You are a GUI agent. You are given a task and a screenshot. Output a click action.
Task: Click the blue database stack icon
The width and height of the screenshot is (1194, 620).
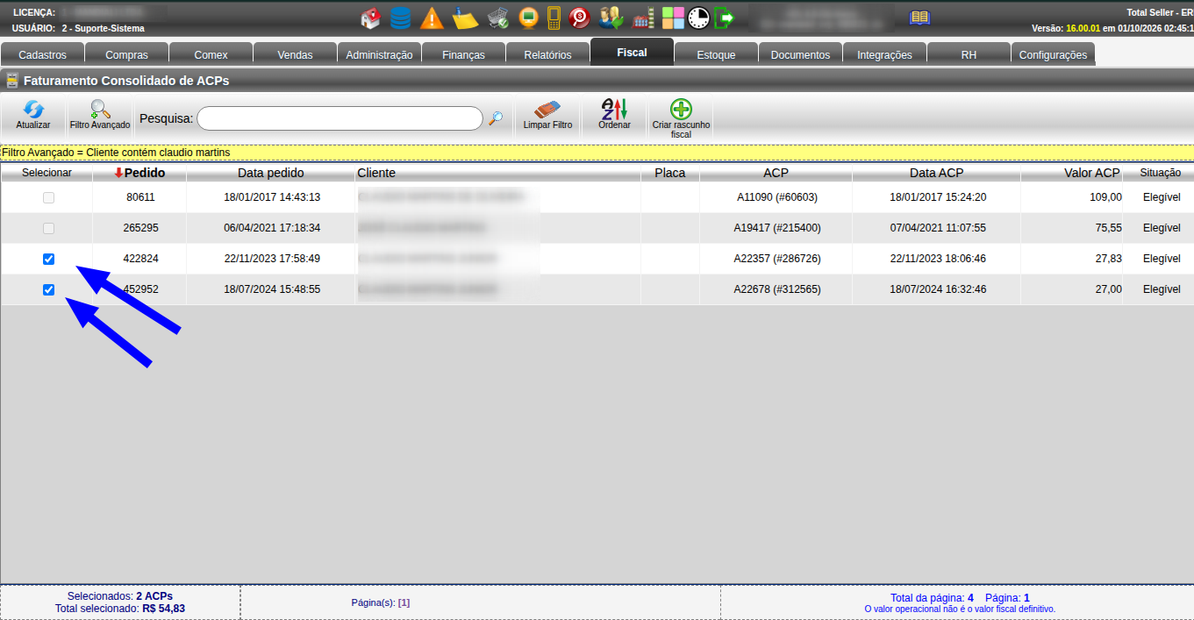pyautogui.click(x=400, y=18)
